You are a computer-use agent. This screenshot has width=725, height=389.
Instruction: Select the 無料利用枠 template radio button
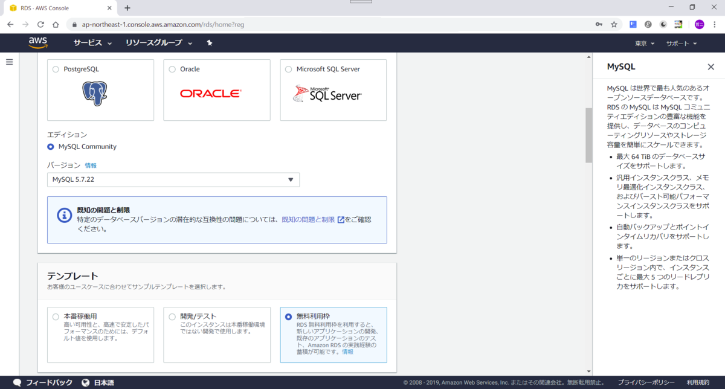[x=288, y=317]
